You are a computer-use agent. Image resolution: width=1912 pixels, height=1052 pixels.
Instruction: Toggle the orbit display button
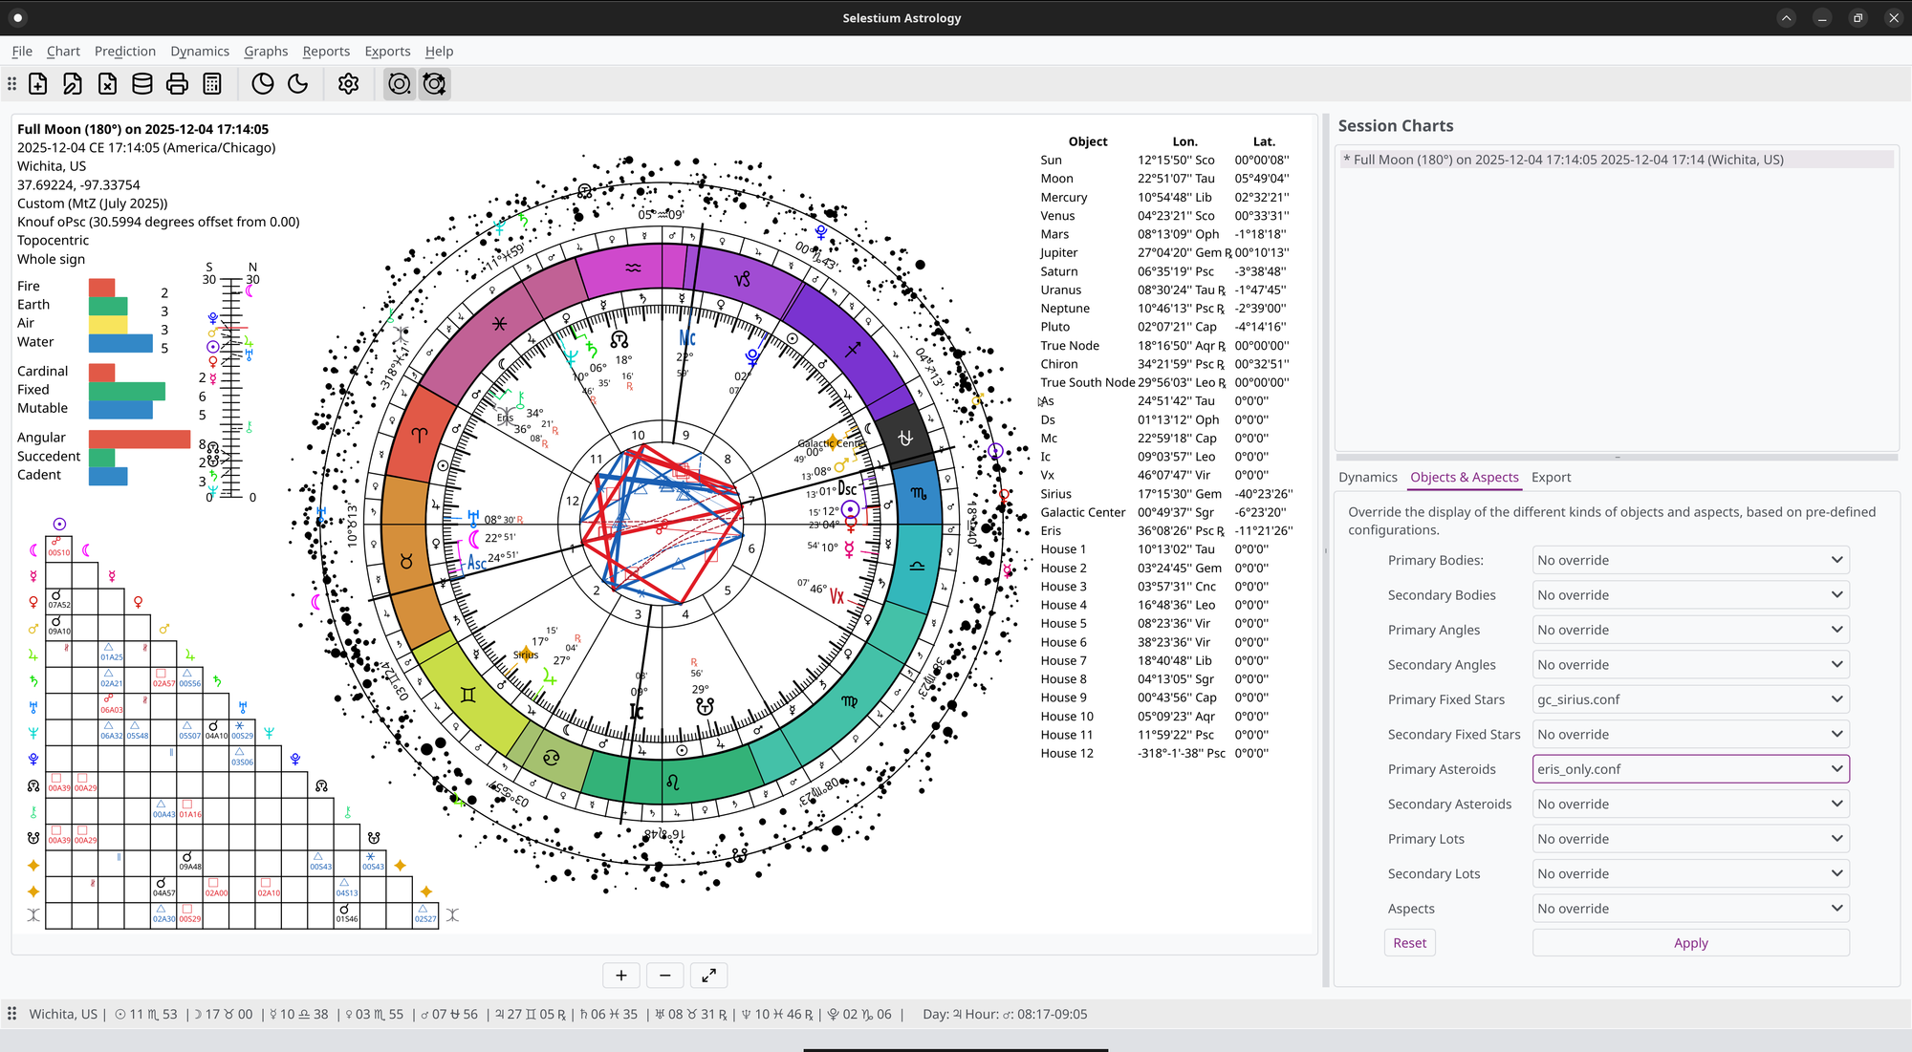400,84
